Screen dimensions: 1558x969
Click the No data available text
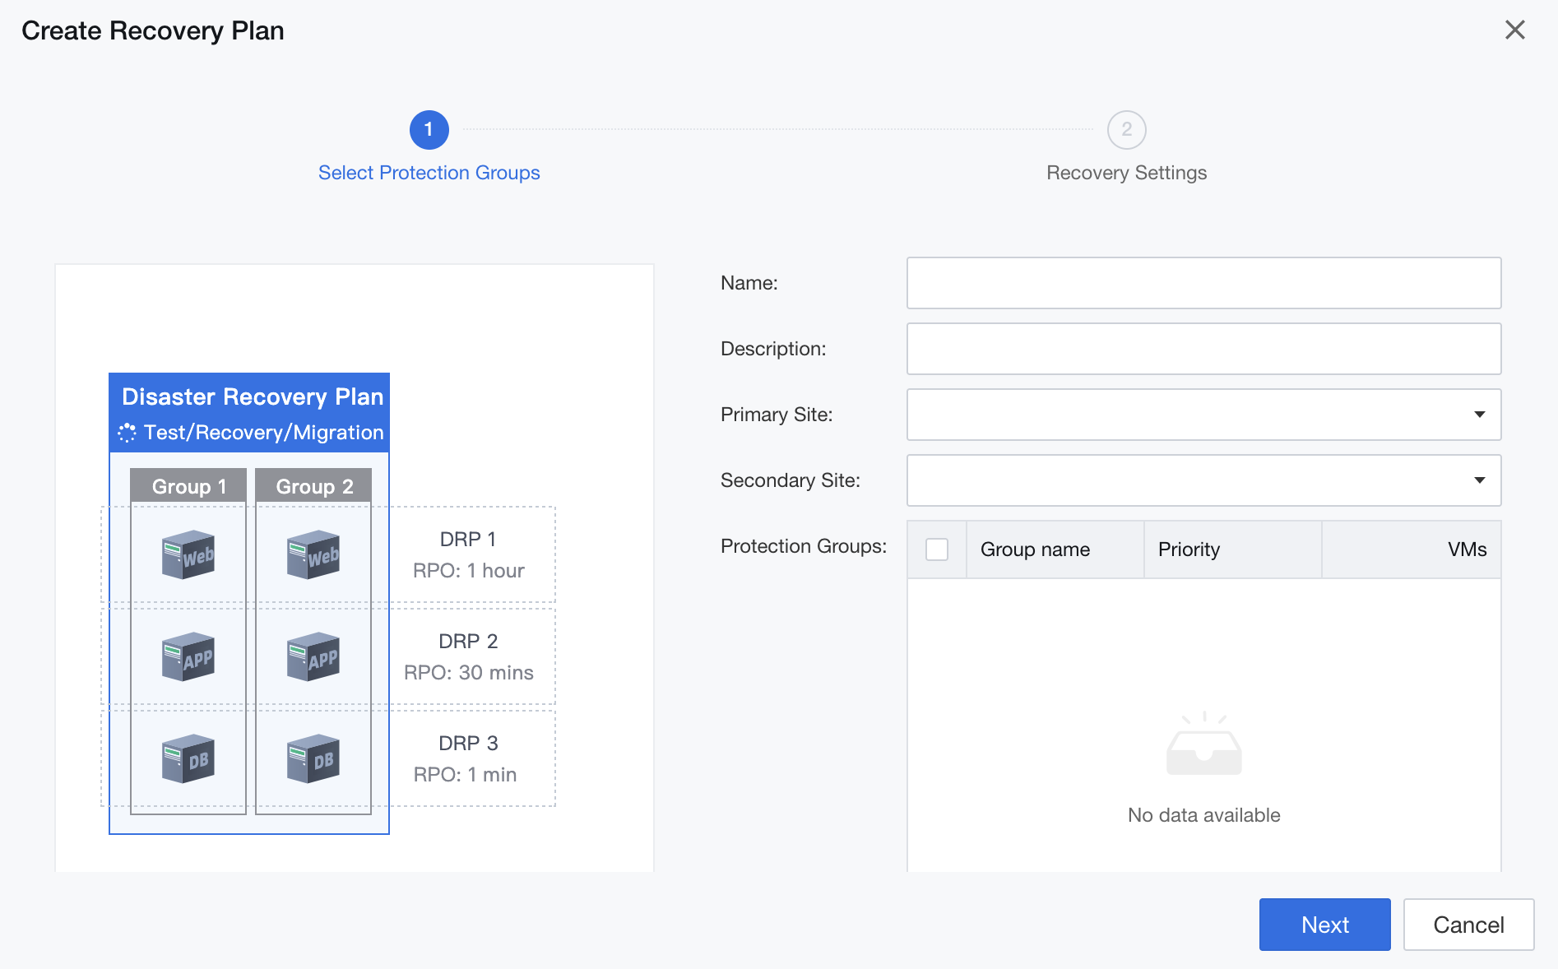tap(1203, 815)
